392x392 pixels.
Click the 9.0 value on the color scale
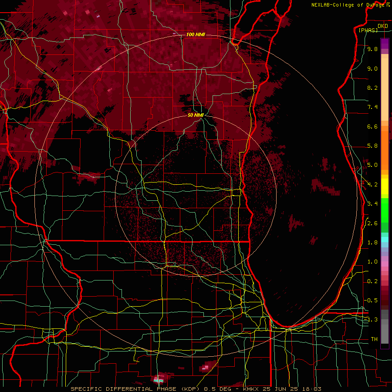click(372, 68)
